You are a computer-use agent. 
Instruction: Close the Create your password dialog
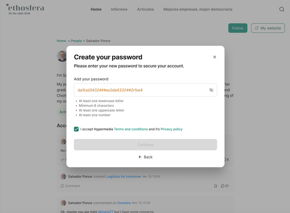click(215, 57)
